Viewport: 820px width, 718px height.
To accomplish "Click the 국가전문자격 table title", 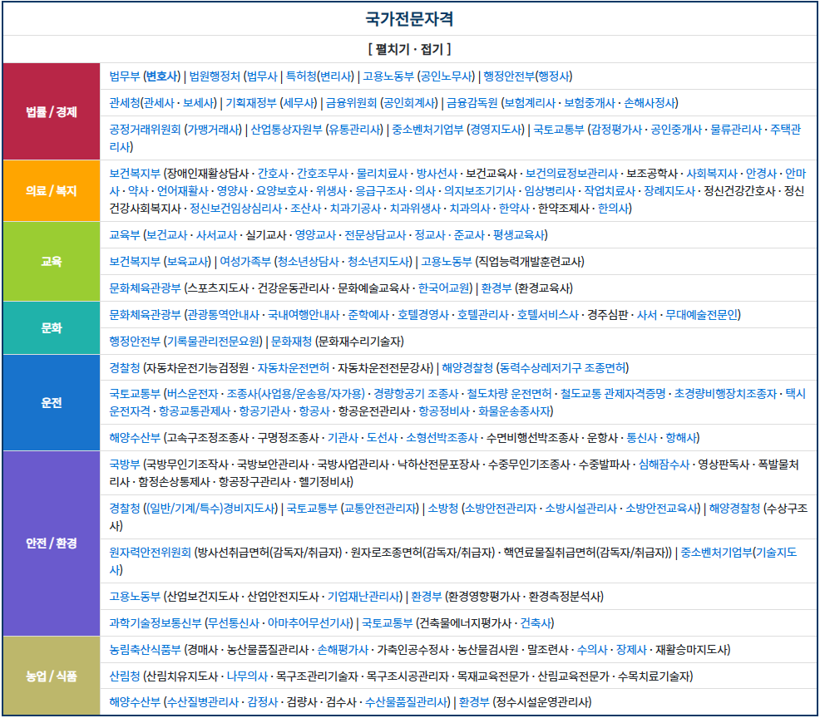I will [x=409, y=19].
